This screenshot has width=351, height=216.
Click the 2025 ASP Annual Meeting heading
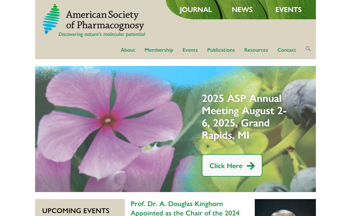[244, 117]
